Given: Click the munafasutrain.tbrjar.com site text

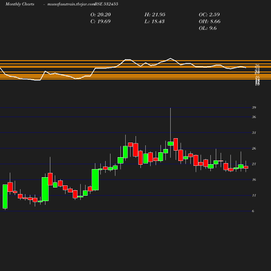Looking at the screenshot, I should click(x=71, y=4).
